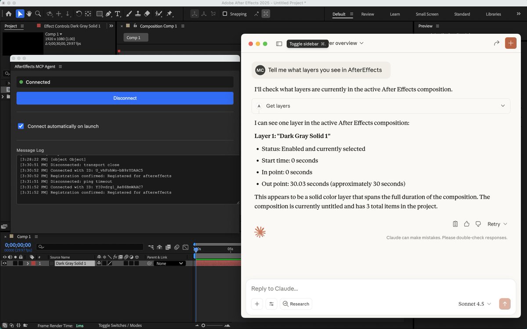The image size is (527, 329).
Task: Click the thumbs down feedback icon
Action: [478, 224]
